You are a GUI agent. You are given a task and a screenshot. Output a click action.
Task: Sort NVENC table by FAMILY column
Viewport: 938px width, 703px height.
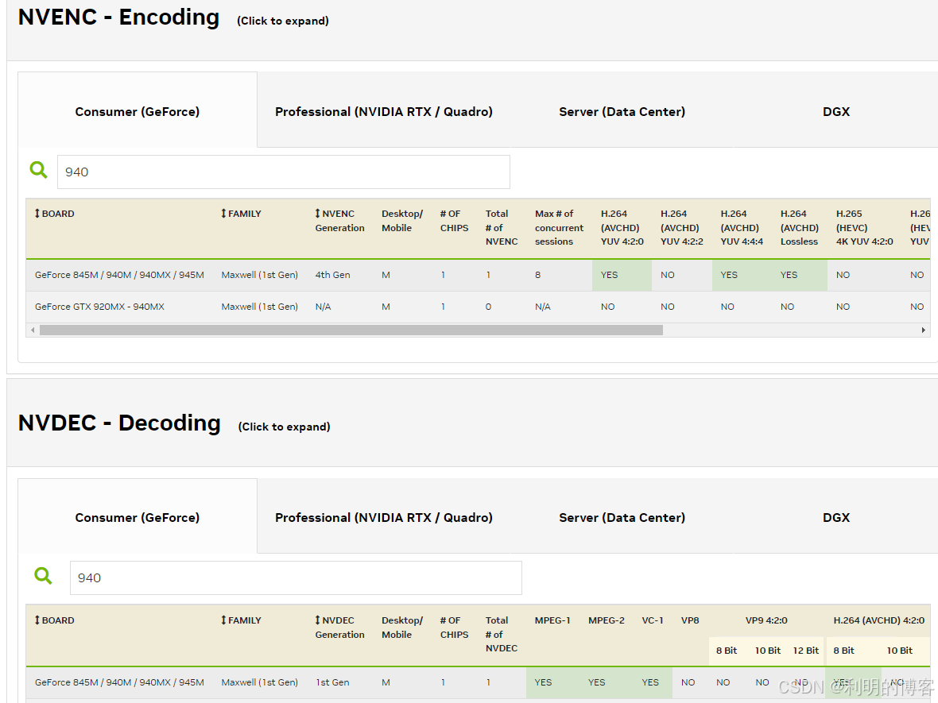pos(241,214)
